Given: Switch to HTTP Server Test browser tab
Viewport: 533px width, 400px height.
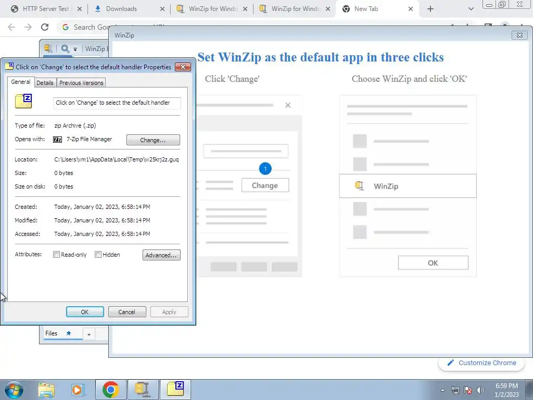Looking at the screenshot, I should pyautogui.click(x=46, y=9).
